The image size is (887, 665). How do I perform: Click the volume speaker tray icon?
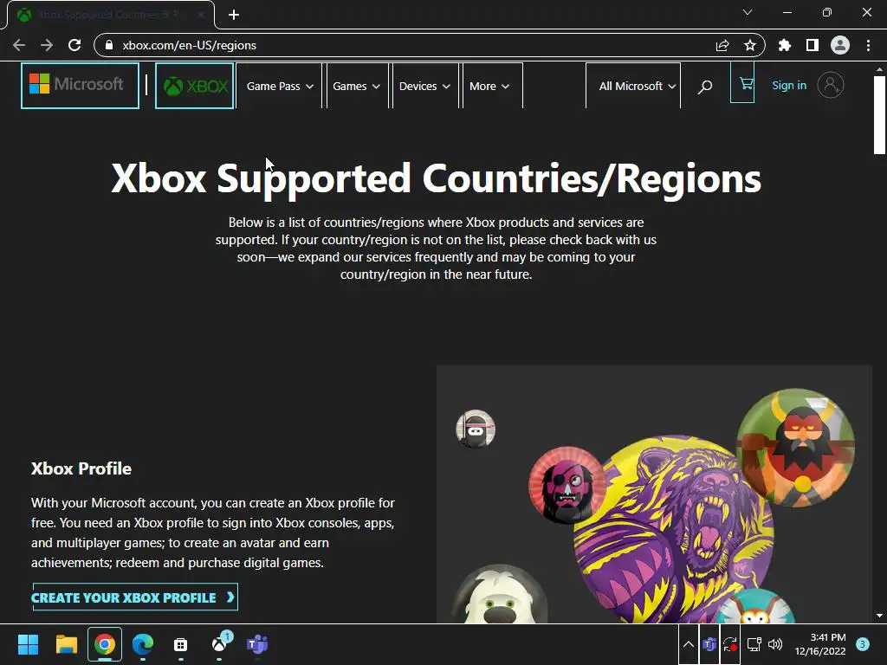coord(775,644)
